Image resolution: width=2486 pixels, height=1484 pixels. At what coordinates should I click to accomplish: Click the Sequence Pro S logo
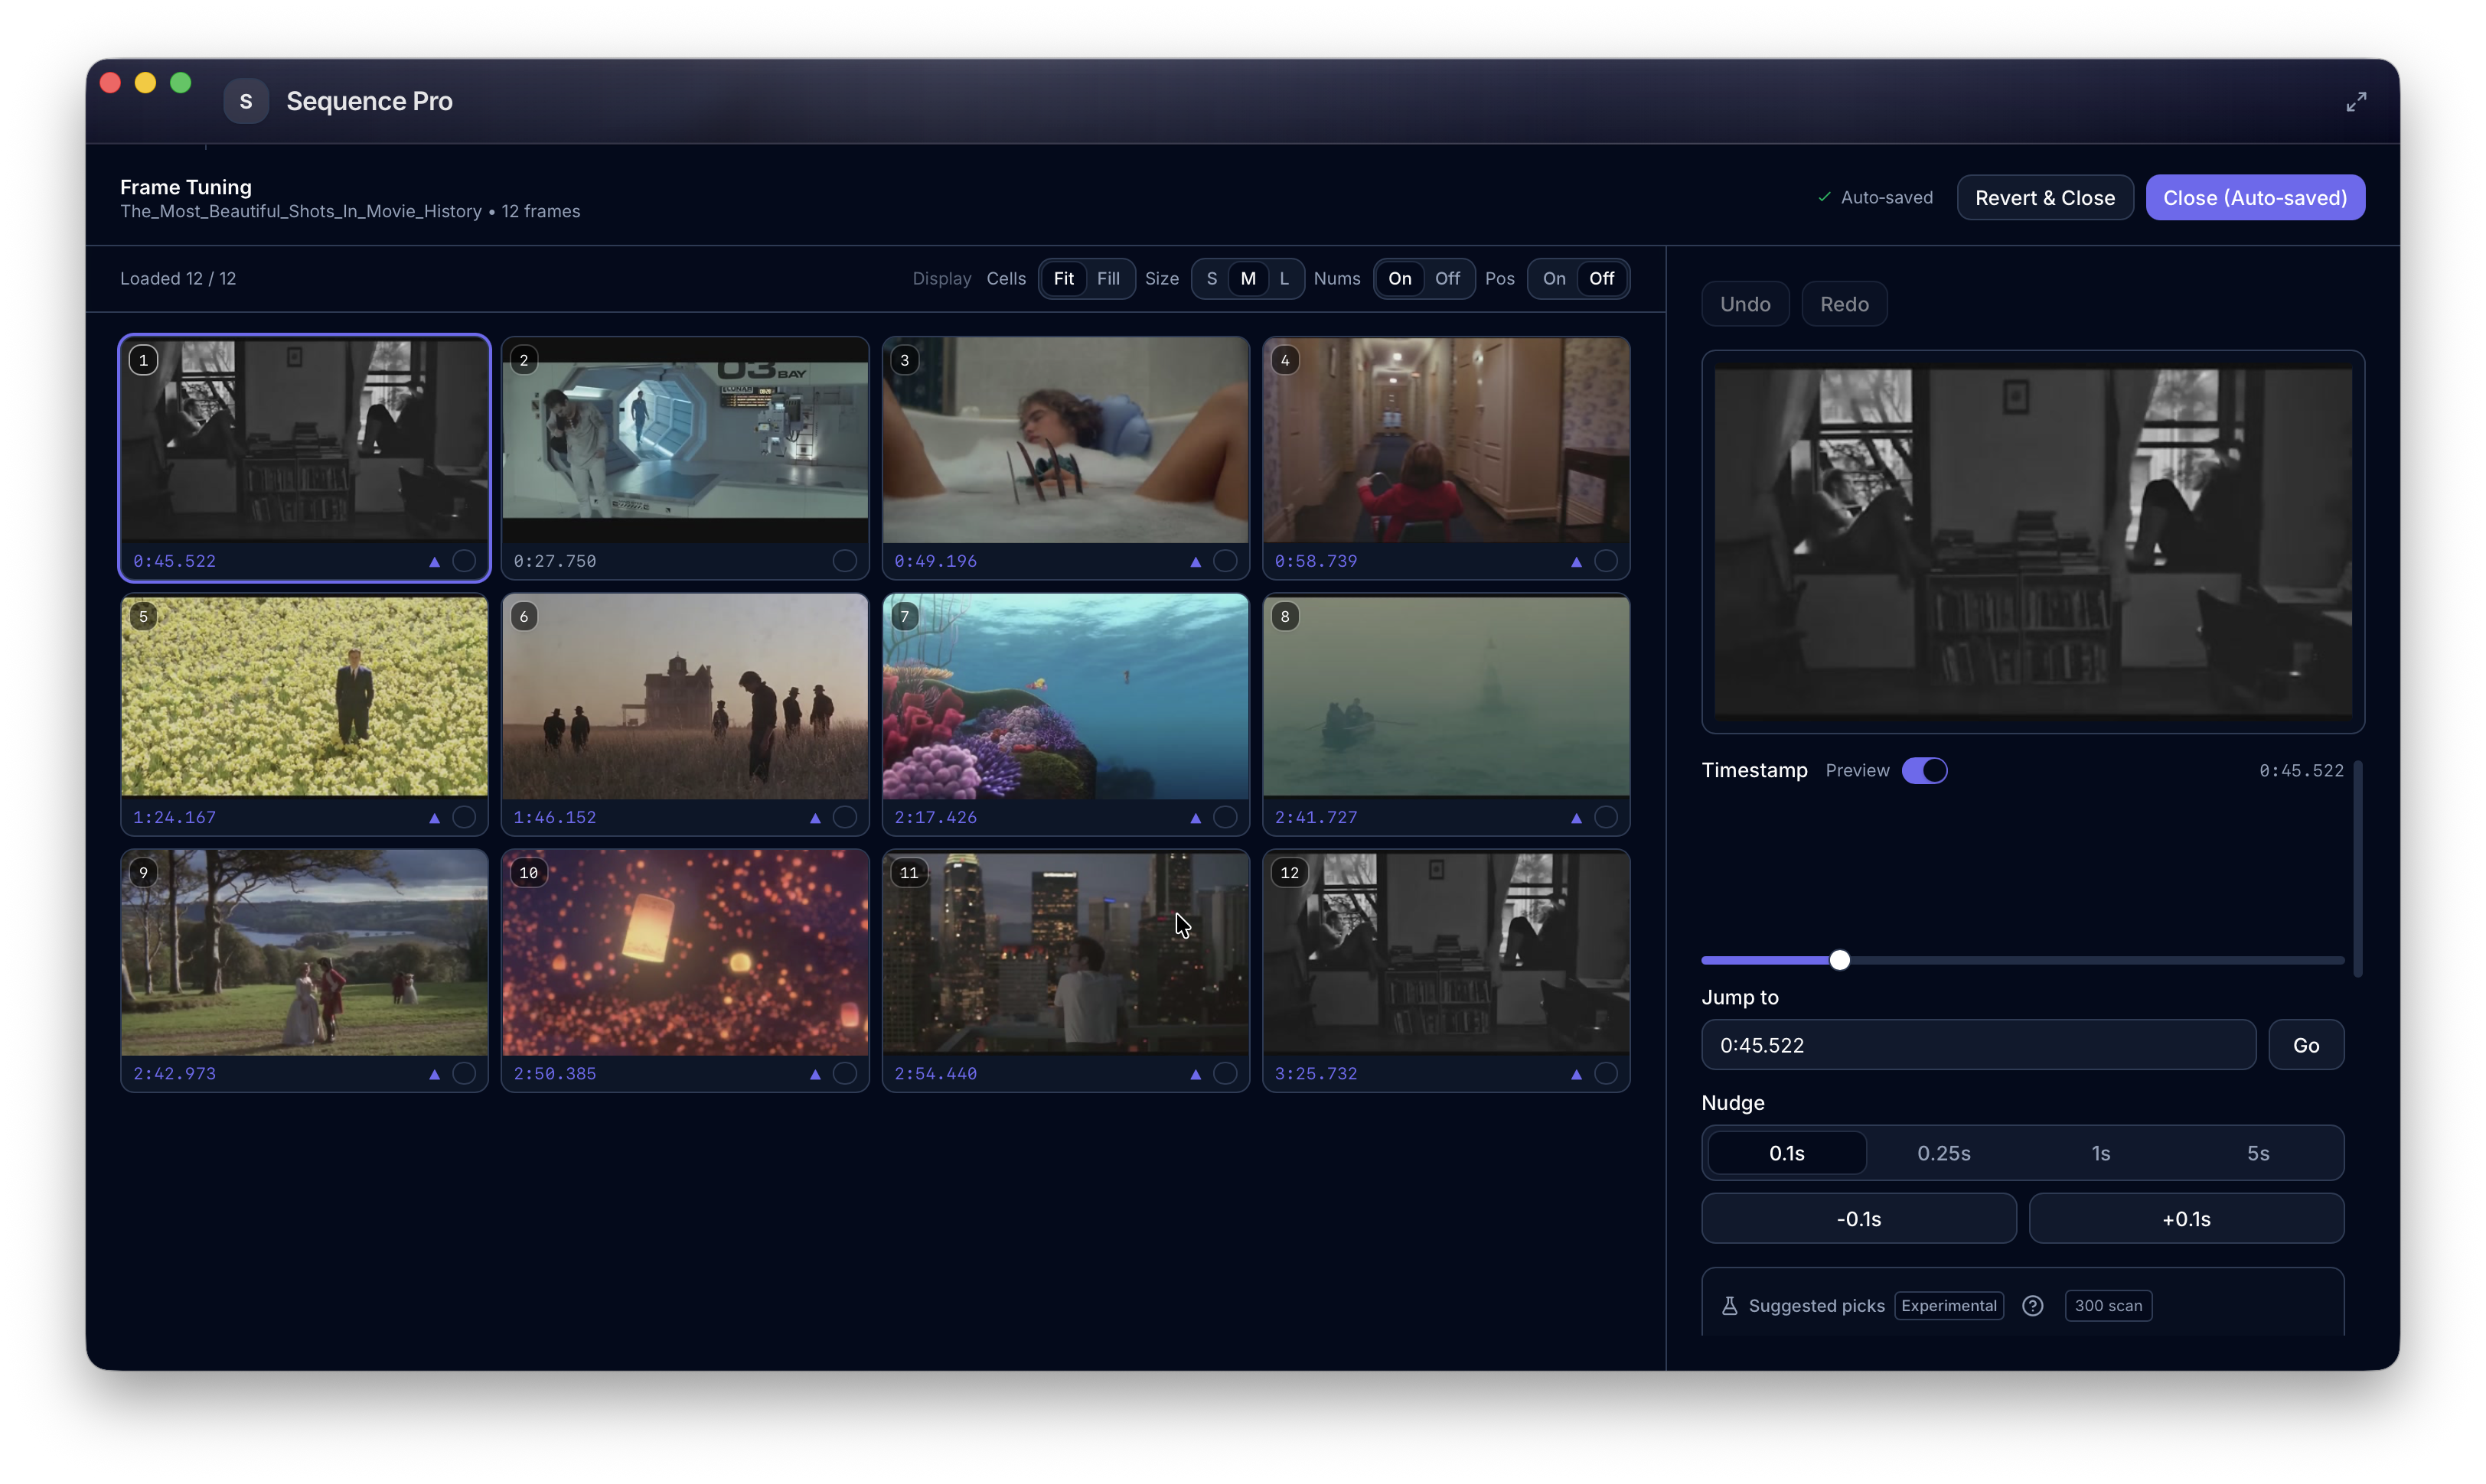(x=246, y=101)
